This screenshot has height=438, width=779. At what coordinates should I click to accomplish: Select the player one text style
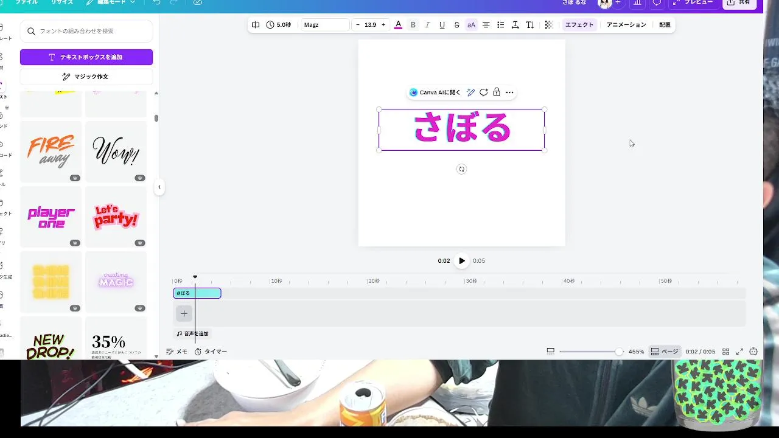tap(51, 217)
